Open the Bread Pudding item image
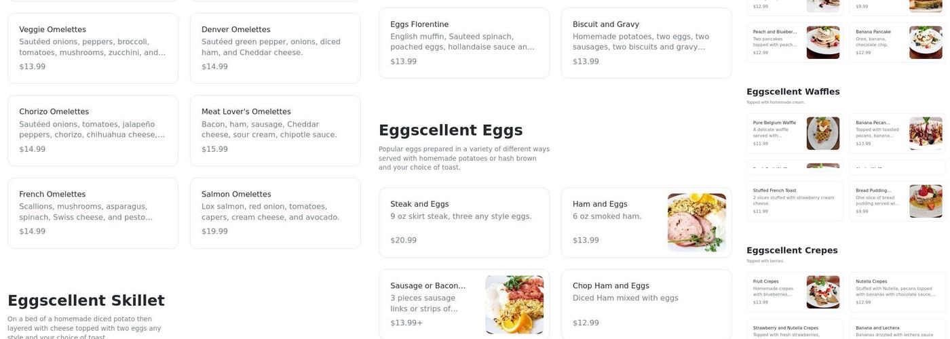The width and height of the screenshot is (950, 339). pos(925,201)
